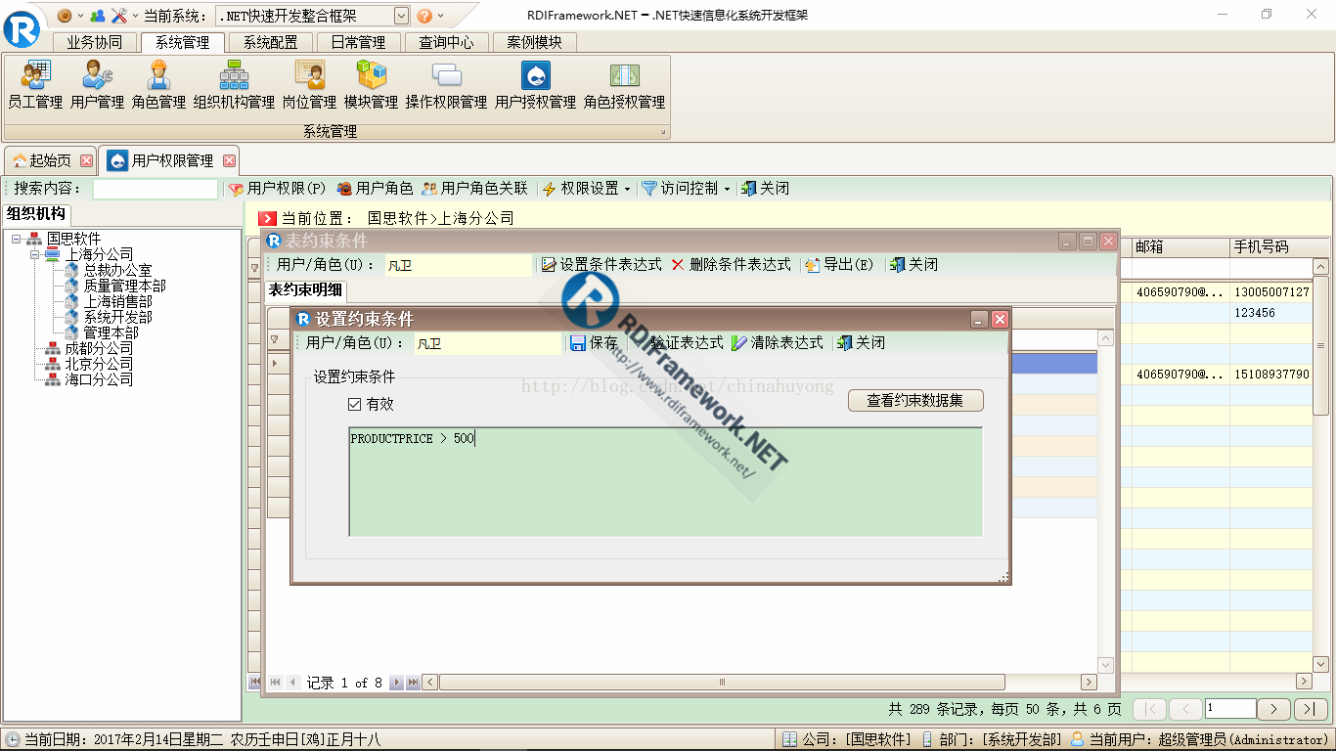Click the 用户角色 toolbar item
The height and width of the screenshot is (751, 1336).
376,189
